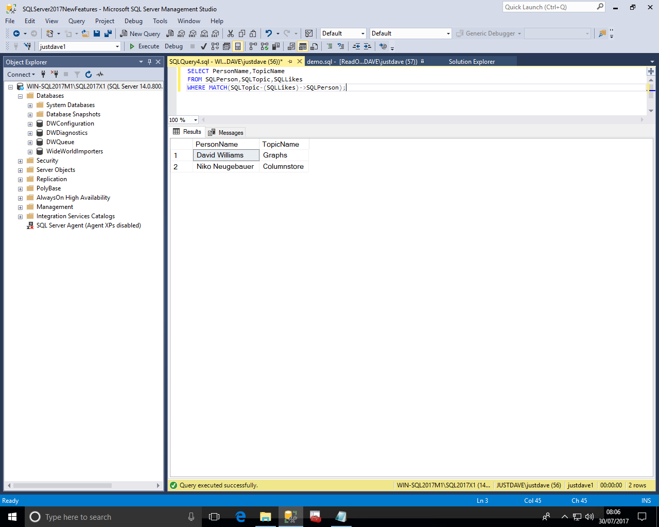Expand the Security folder in tree
The height and width of the screenshot is (527, 659).
[20, 161]
